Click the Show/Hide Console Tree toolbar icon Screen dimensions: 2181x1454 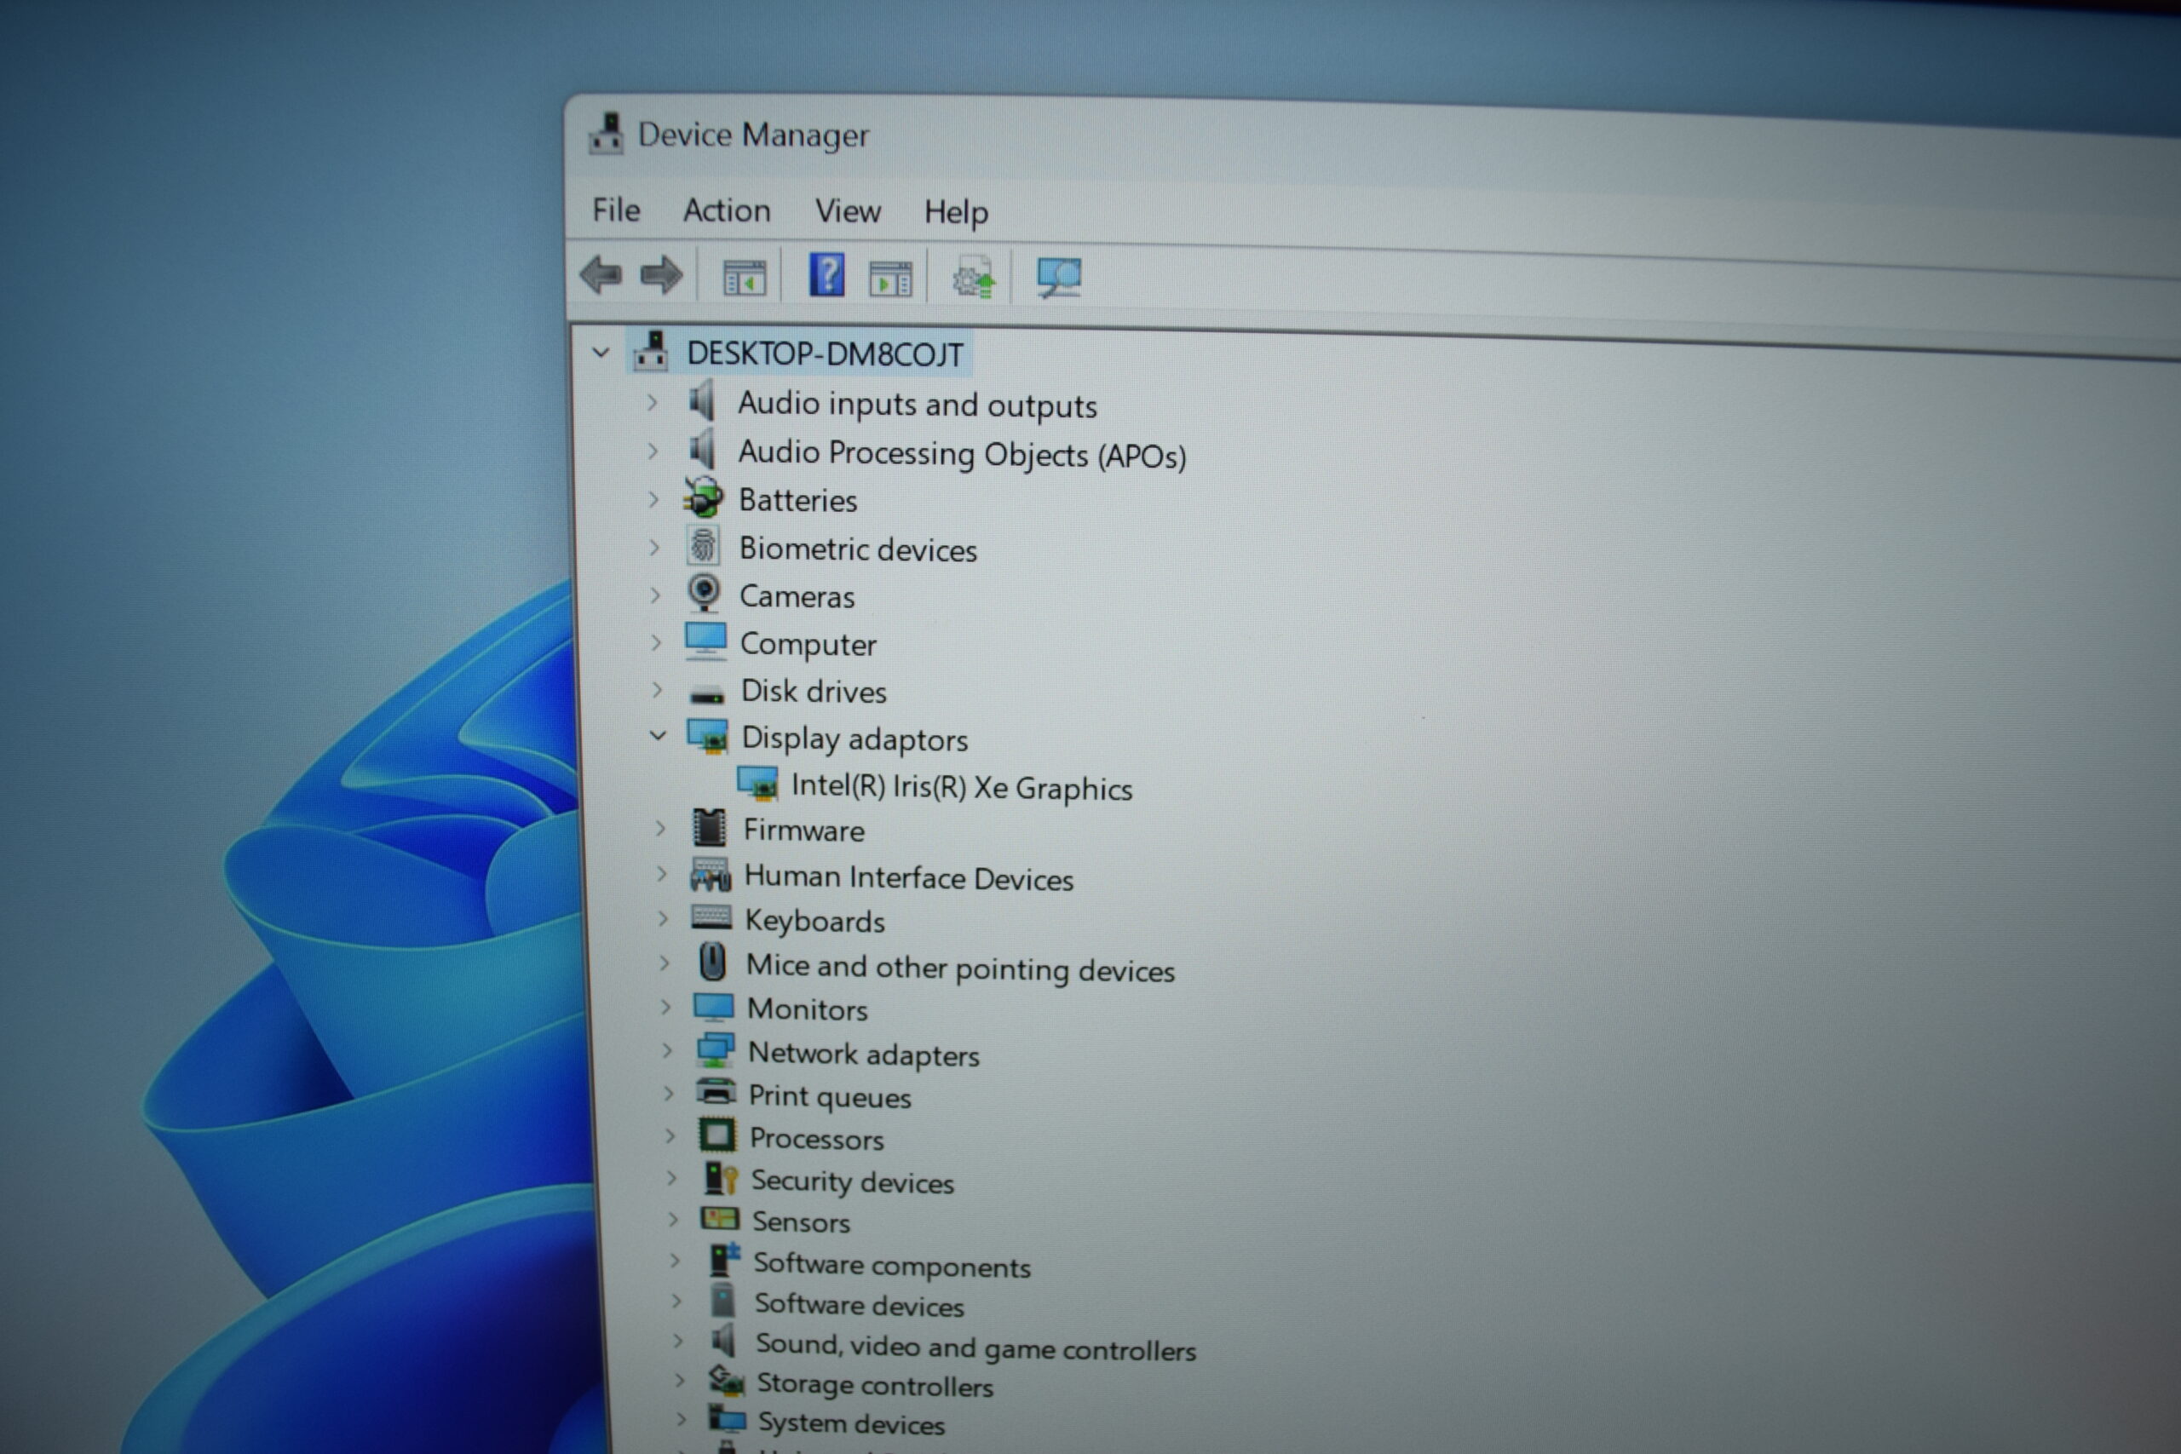point(745,278)
